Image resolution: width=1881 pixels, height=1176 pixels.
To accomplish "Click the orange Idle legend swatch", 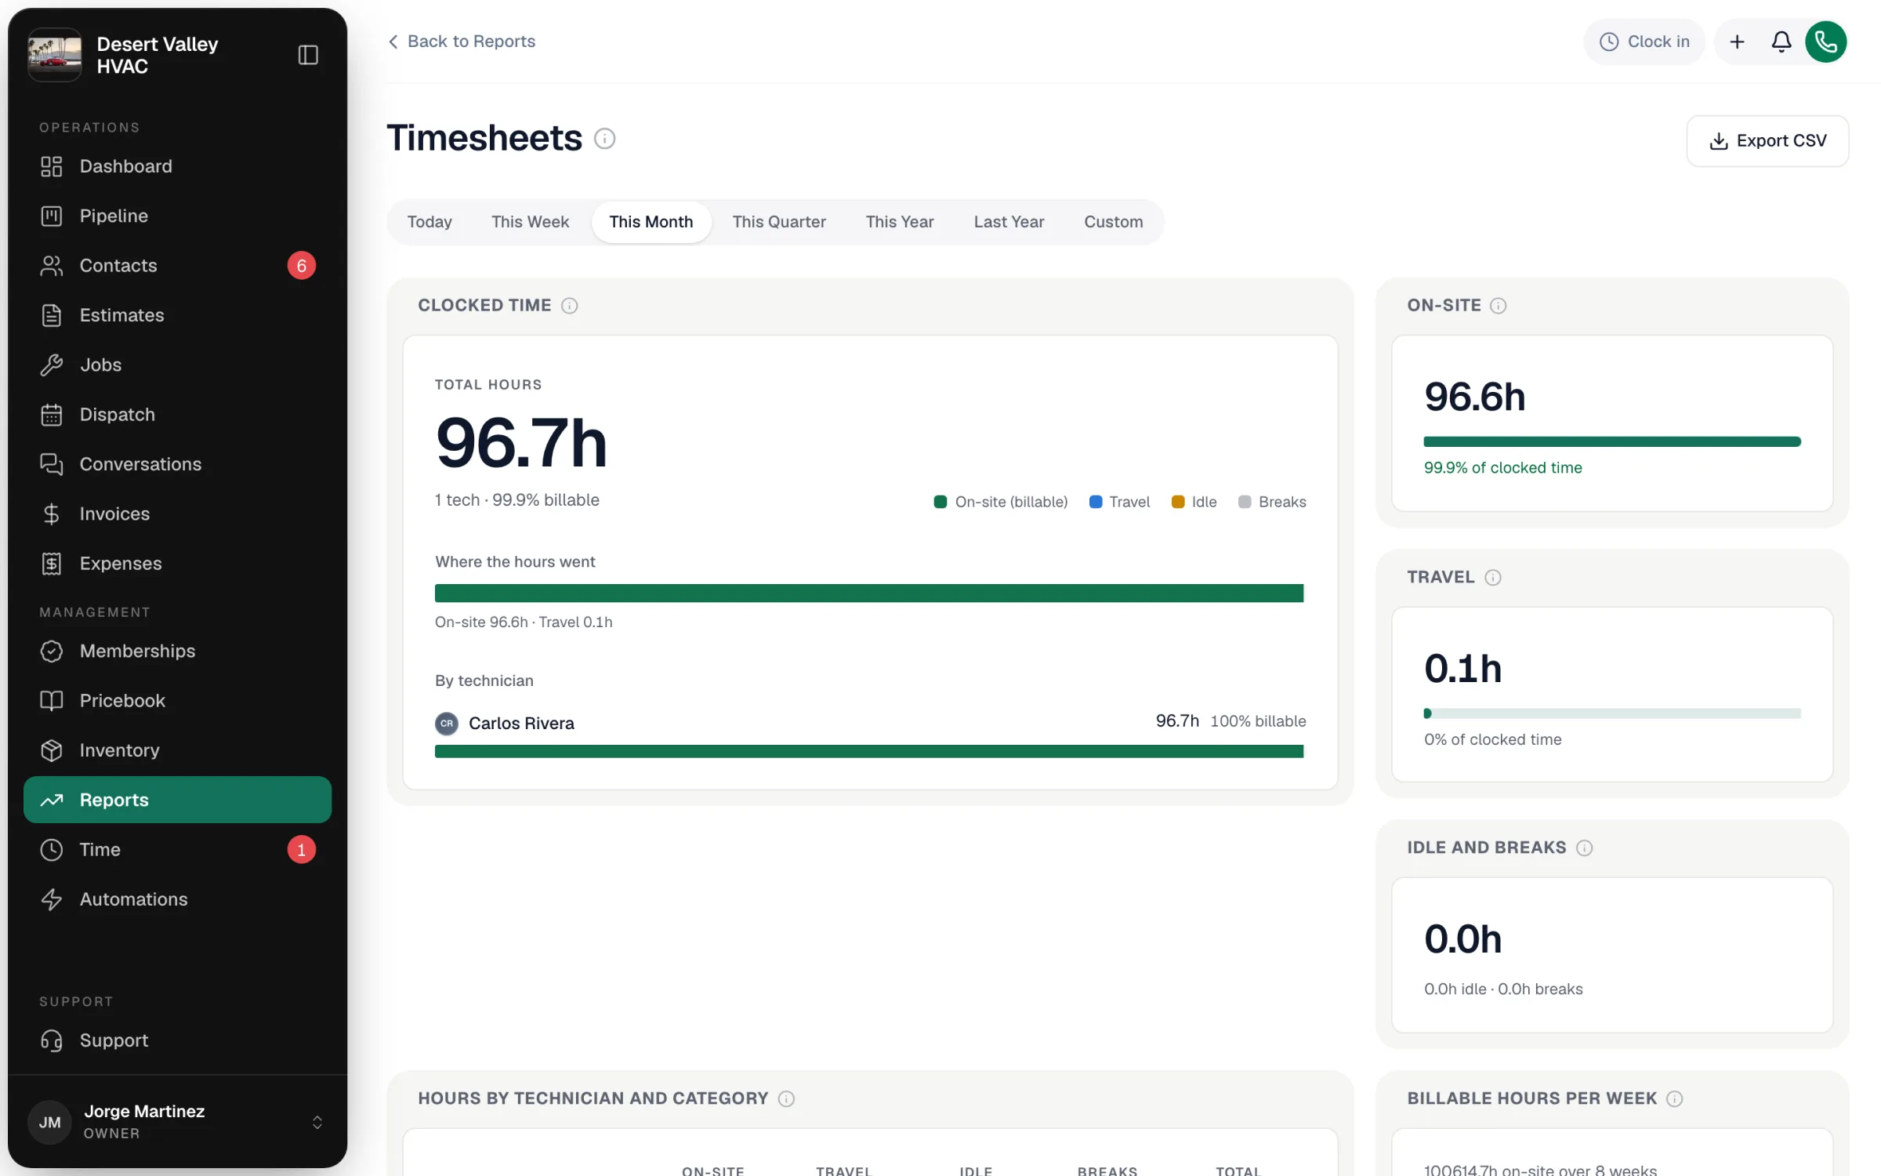I will pos(1178,502).
